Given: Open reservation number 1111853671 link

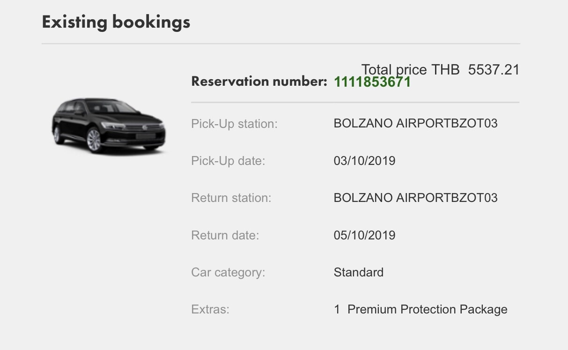Looking at the screenshot, I should [x=372, y=82].
